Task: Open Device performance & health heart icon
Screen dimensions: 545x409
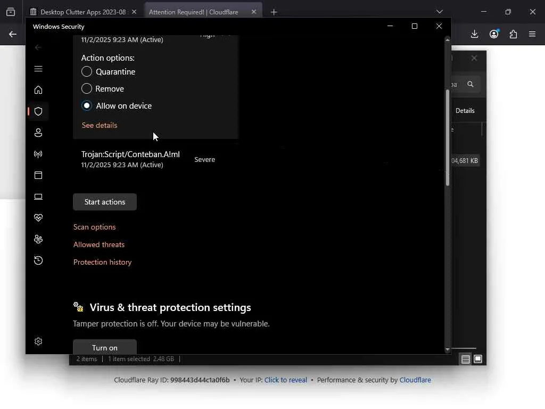Action: click(38, 218)
